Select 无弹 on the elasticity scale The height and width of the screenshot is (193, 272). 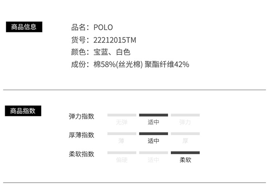[121, 122]
